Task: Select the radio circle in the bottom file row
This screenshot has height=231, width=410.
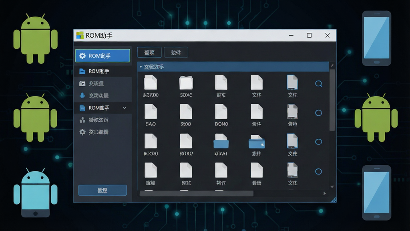Action: 318,172
